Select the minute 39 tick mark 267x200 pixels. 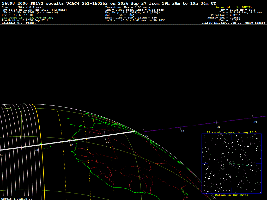[253, 118]
